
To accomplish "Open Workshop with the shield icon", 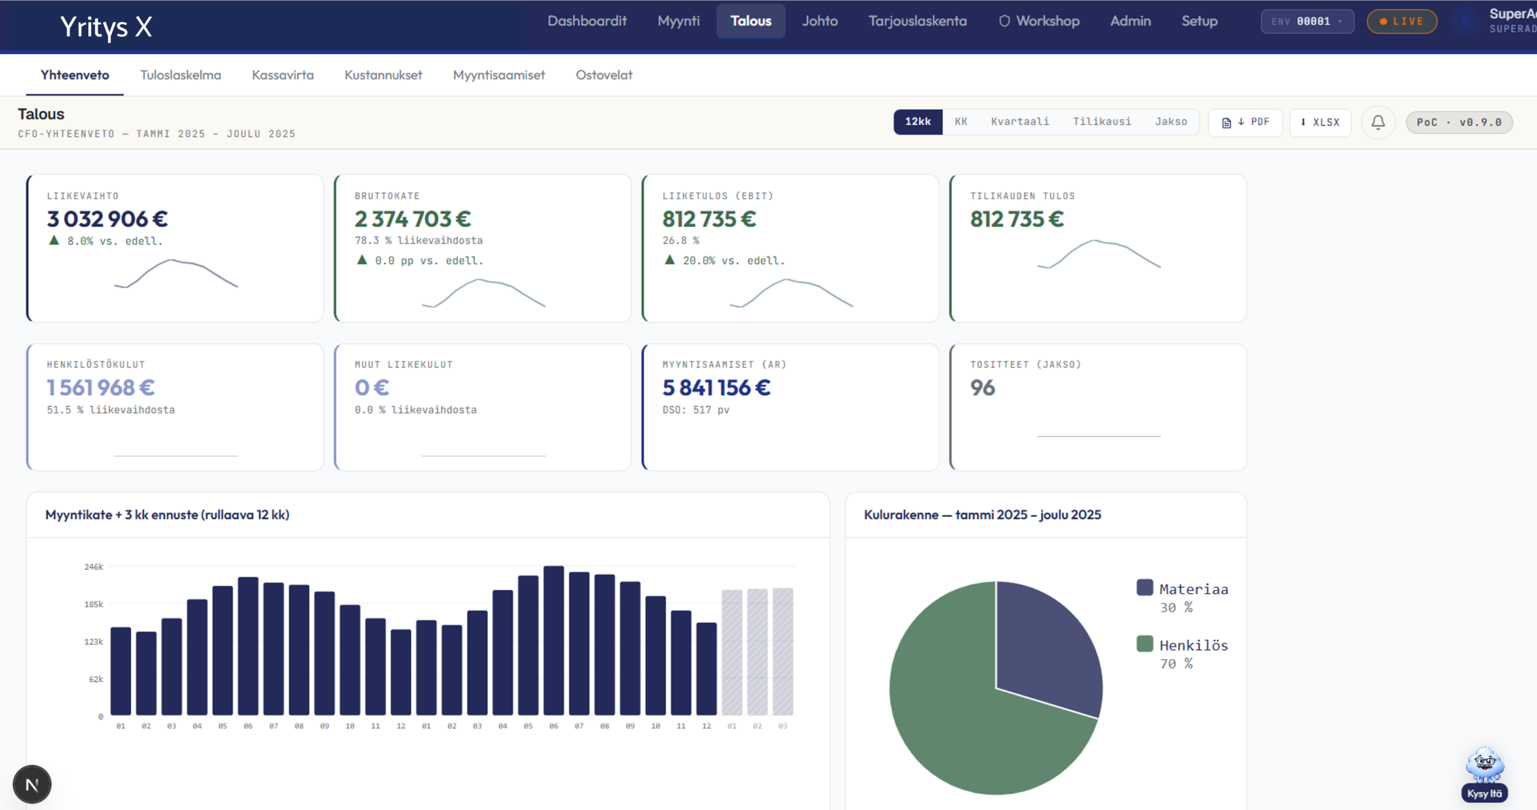I will point(1039,21).
